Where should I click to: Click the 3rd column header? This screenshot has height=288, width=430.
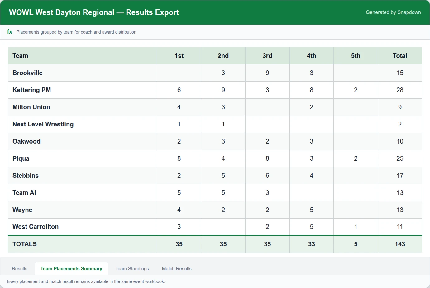tap(267, 56)
